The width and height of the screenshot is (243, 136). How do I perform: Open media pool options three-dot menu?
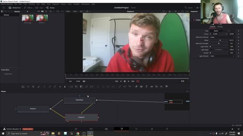62,11
